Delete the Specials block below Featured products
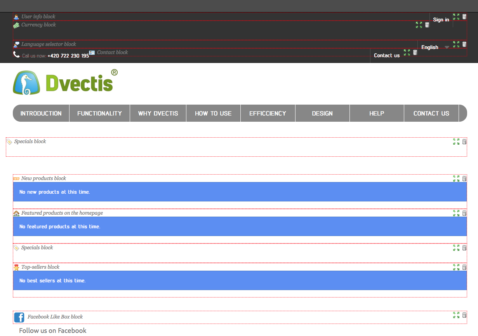Screen dimensions: 478x336 coord(464,248)
